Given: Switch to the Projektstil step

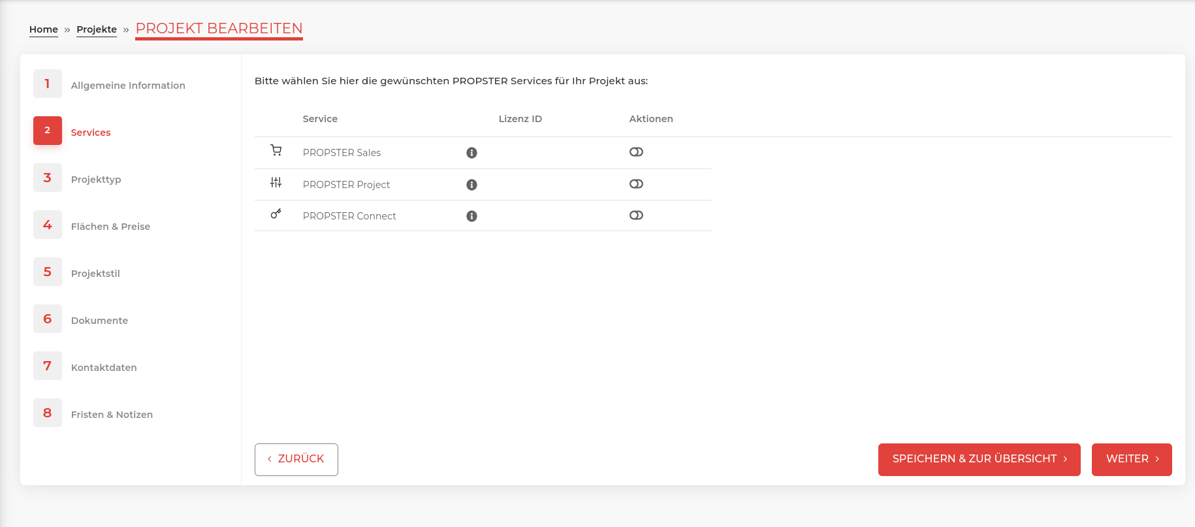Looking at the screenshot, I should point(95,274).
